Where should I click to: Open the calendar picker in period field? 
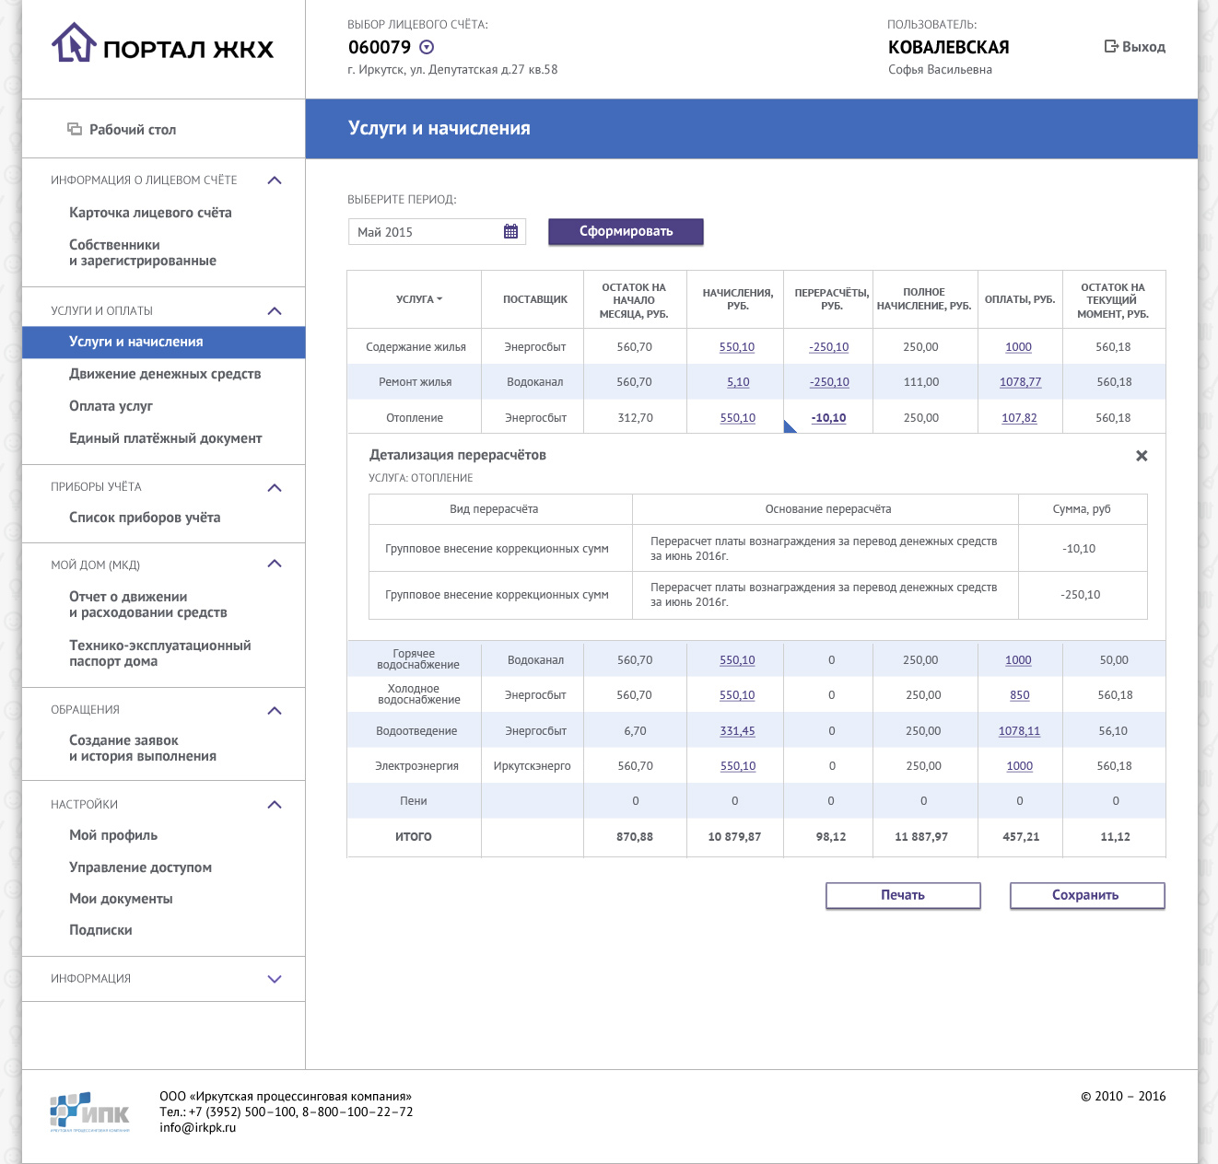coord(510,232)
